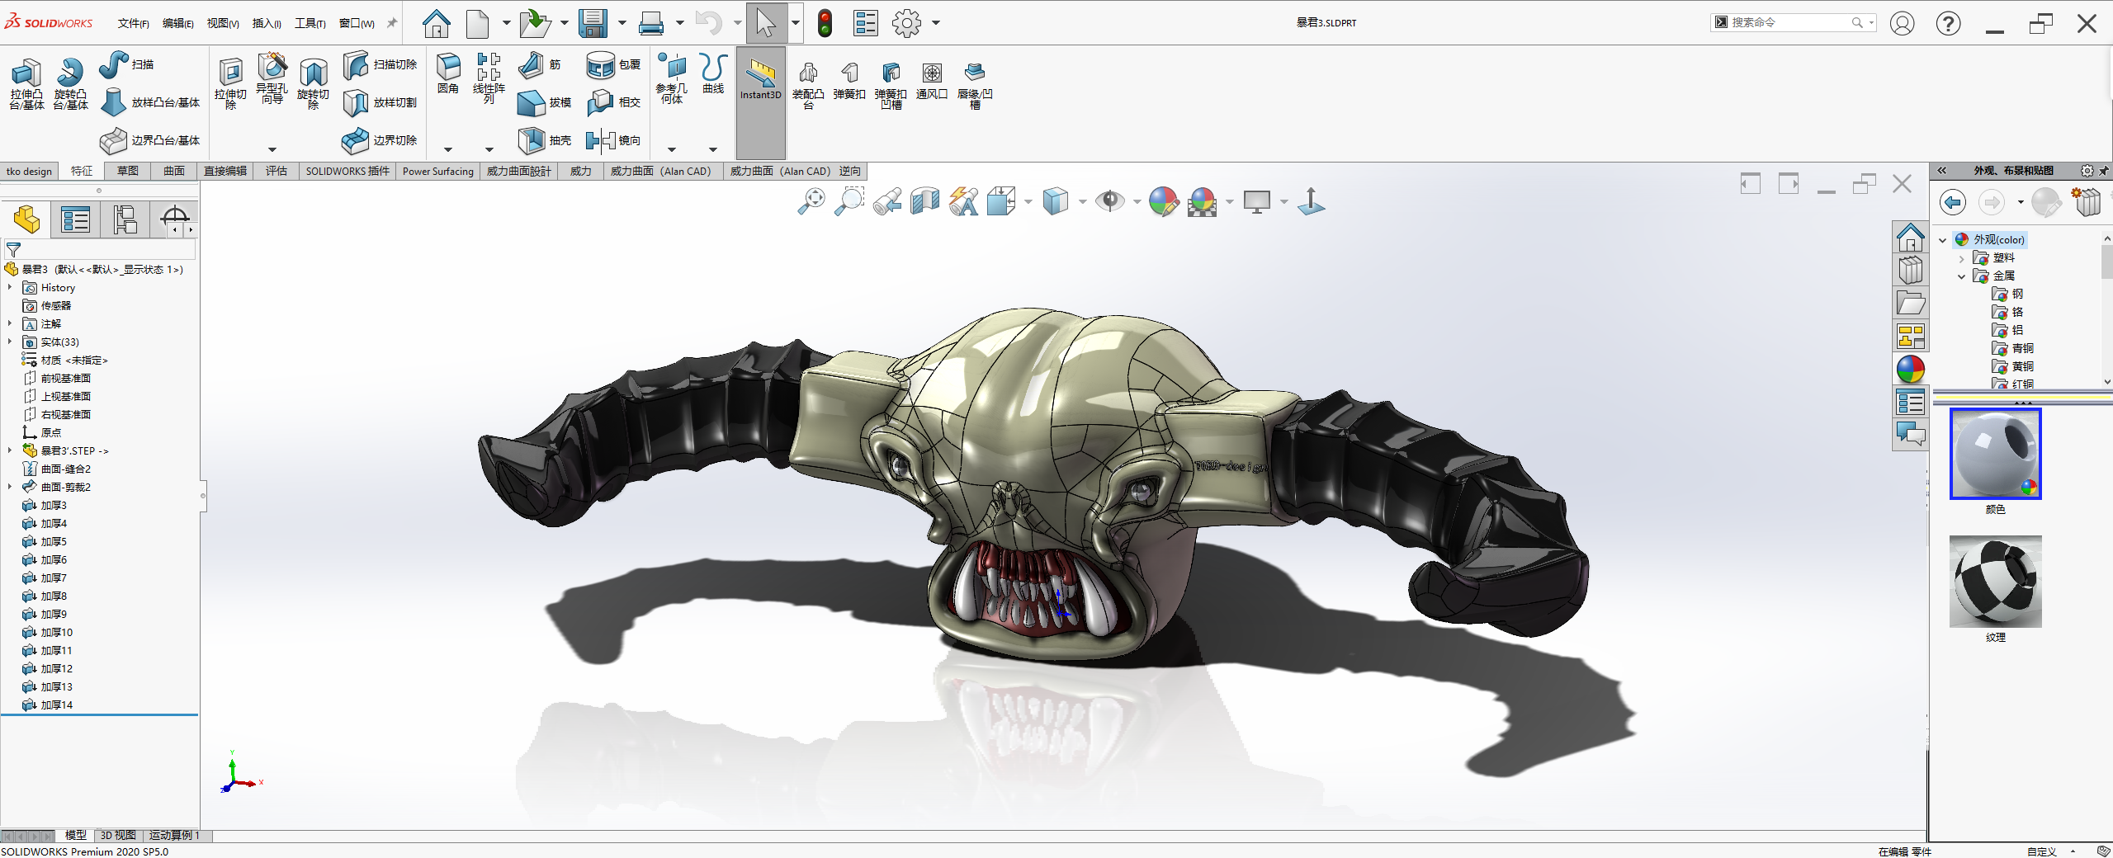Select the Revolved Boss/Base tool (旋转凸台/基体)
The width and height of the screenshot is (2113, 858).
click(70, 83)
